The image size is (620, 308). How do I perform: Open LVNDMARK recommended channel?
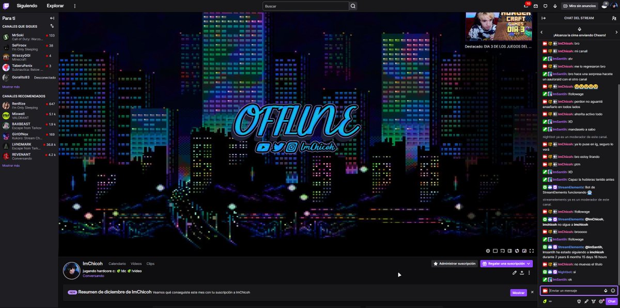pyautogui.click(x=29, y=146)
